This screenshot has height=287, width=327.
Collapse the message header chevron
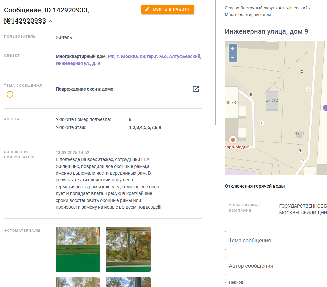pyautogui.click(x=51, y=21)
